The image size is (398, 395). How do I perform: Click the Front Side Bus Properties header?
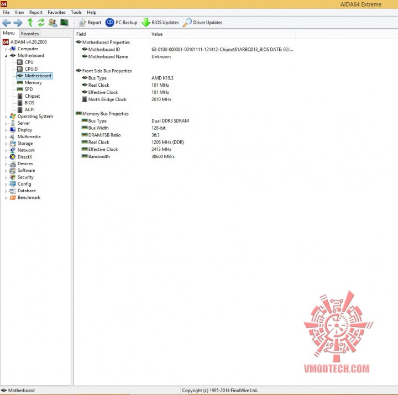[x=104, y=71]
